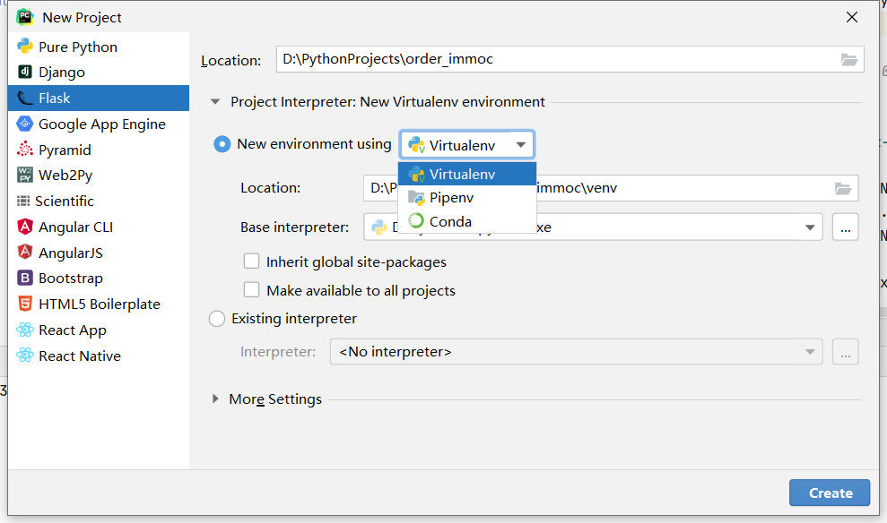Check Make available to all projects
Screen dimensions: 887x523
pyautogui.click(x=252, y=290)
